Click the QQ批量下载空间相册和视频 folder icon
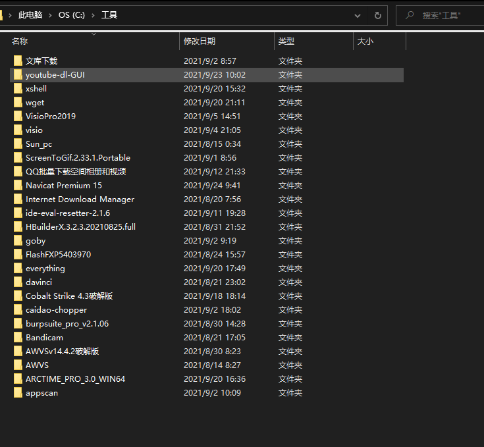This screenshot has width=484, height=447. [x=18, y=172]
